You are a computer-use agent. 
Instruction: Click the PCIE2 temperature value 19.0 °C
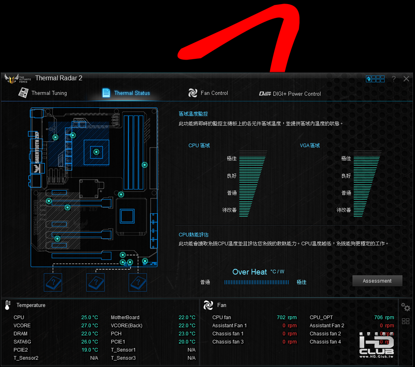tap(90, 350)
